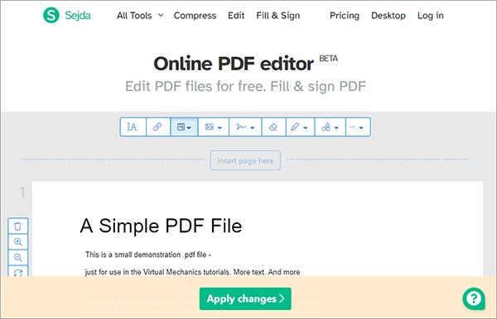Click Apply changes button
Screen dimensions: 497x319
(245, 299)
